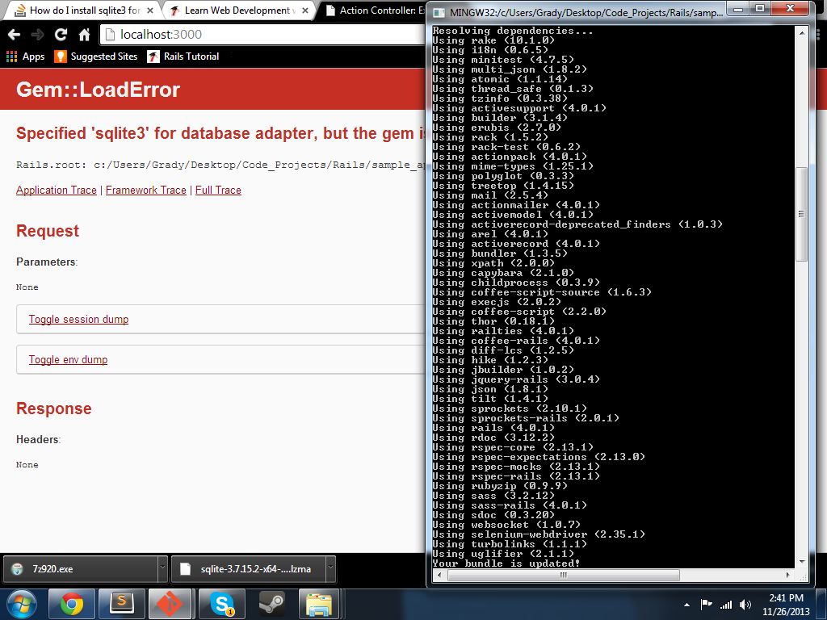Click the localhost:3000 address bar

(264, 35)
